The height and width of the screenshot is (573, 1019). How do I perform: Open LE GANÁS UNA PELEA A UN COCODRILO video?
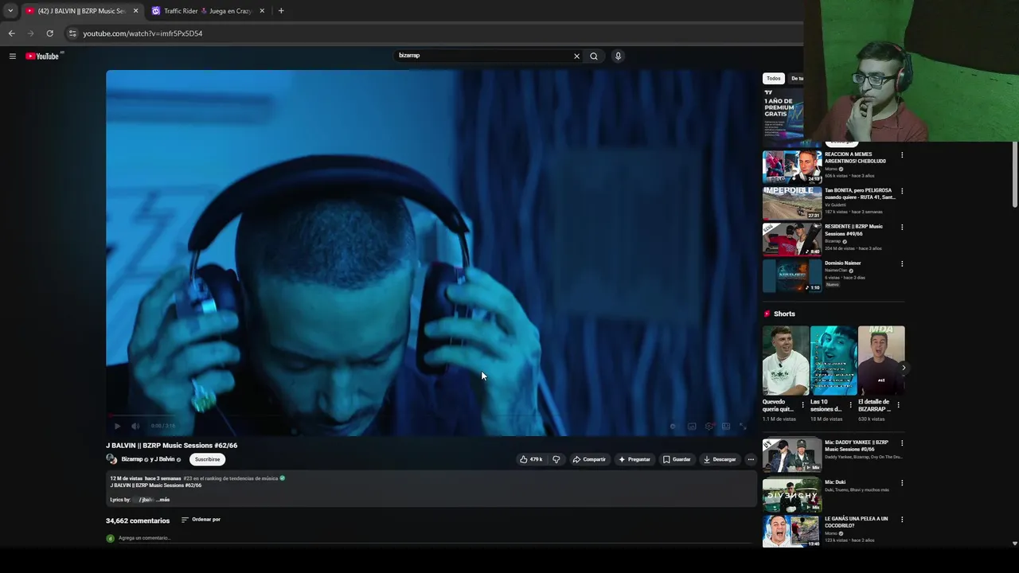[x=792, y=532]
